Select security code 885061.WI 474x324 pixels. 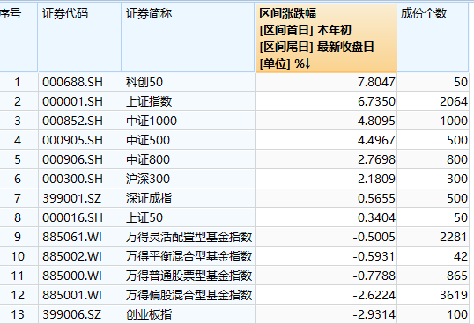72,237
